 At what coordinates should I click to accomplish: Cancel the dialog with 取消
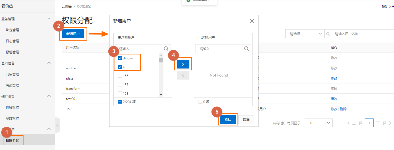tap(246, 120)
